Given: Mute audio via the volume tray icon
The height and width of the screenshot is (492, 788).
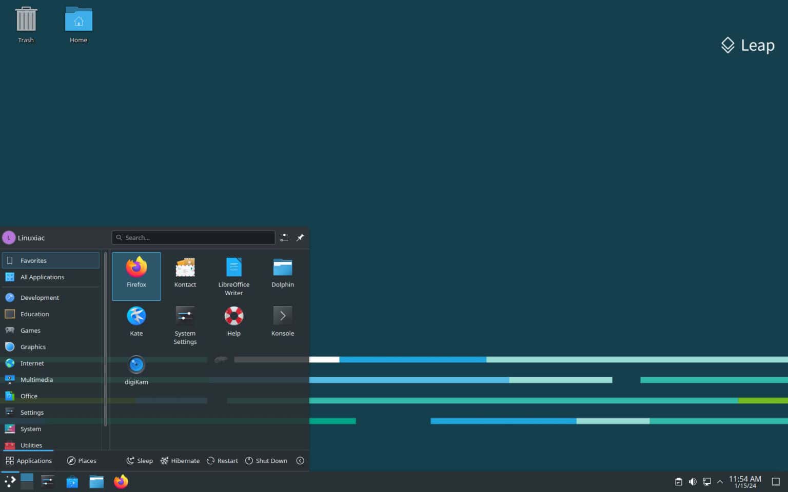Looking at the screenshot, I should pos(693,481).
